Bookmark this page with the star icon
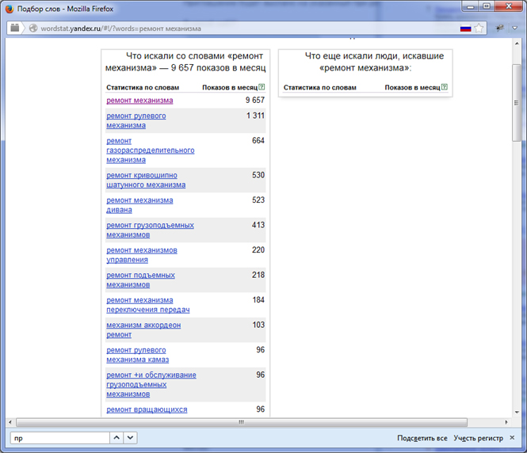 pyautogui.click(x=479, y=29)
